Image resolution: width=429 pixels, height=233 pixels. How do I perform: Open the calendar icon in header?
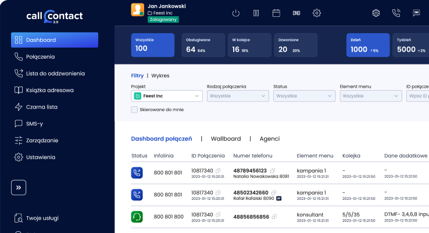(x=276, y=13)
